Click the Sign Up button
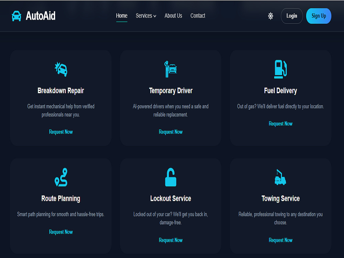This screenshot has height=258, width=344. pos(319,16)
